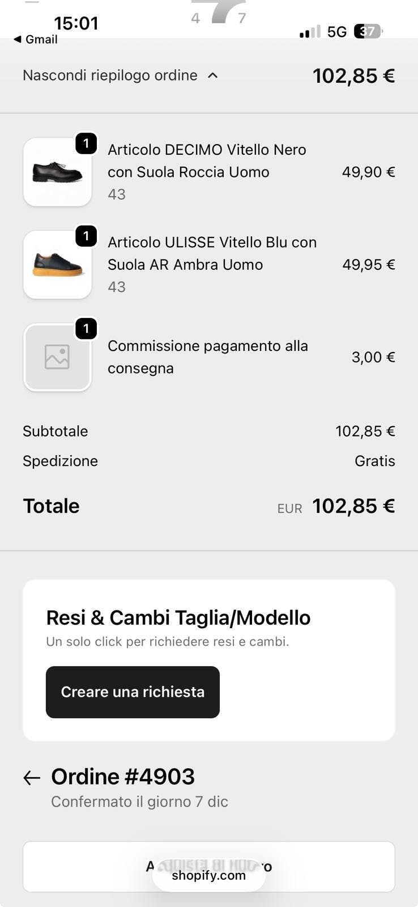Tap the placeholder image icon for Commissione
This screenshot has height=907, width=418.
click(57, 357)
